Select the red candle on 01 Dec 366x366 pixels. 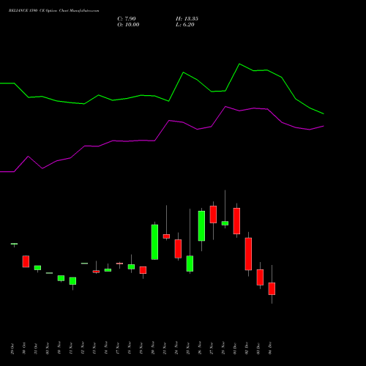click(x=236, y=221)
